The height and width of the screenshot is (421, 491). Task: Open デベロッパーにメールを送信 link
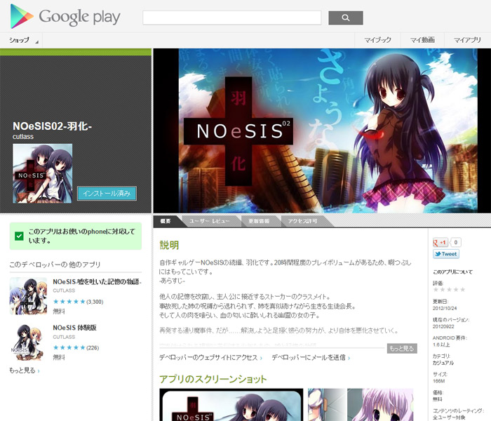tap(311, 357)
